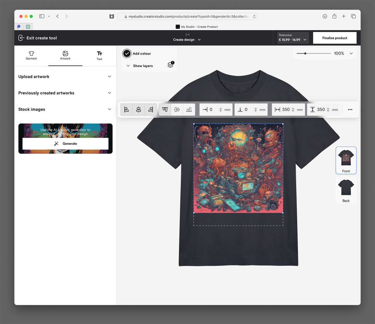The image size is (375, 324).
Task: Switch to the Back view thumbnail
Action: click(x=346, y=190)
